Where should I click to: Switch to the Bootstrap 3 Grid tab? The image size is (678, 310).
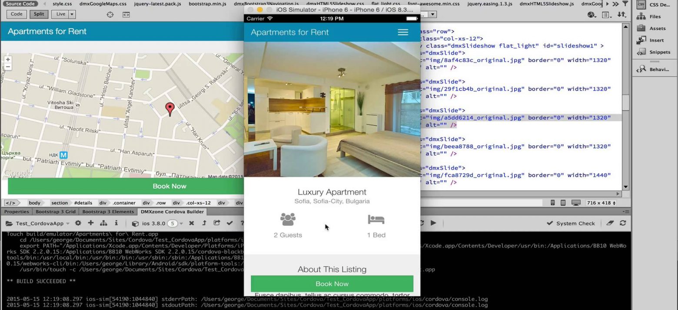pos(56,212)
